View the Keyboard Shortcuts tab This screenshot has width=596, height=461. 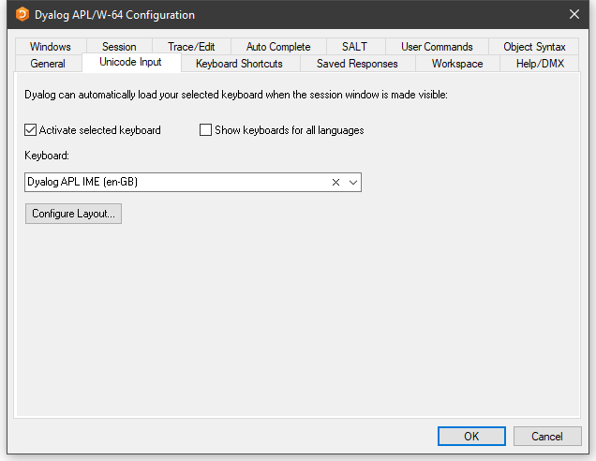(x=239, y=64)
